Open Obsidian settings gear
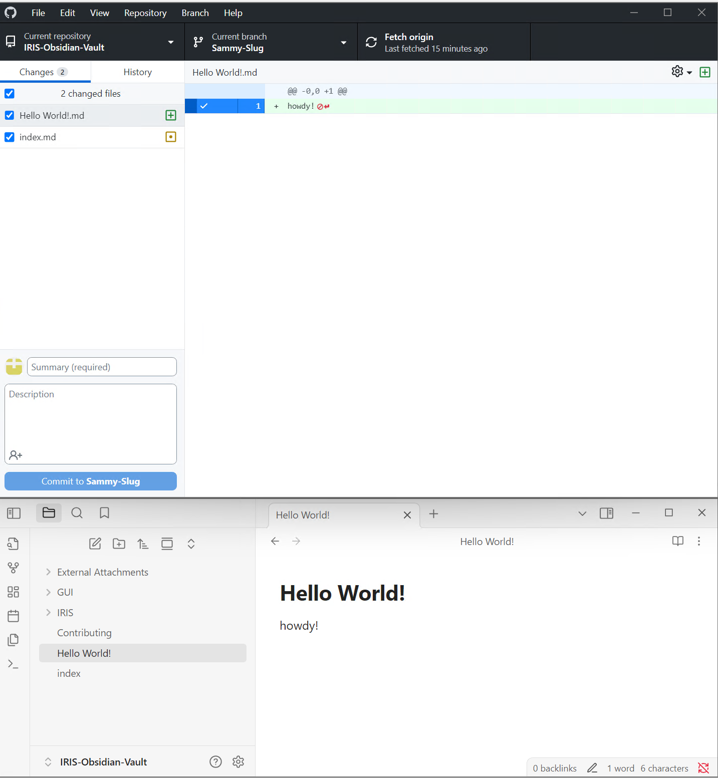This screenshot has width=718, height=778. 238,762
